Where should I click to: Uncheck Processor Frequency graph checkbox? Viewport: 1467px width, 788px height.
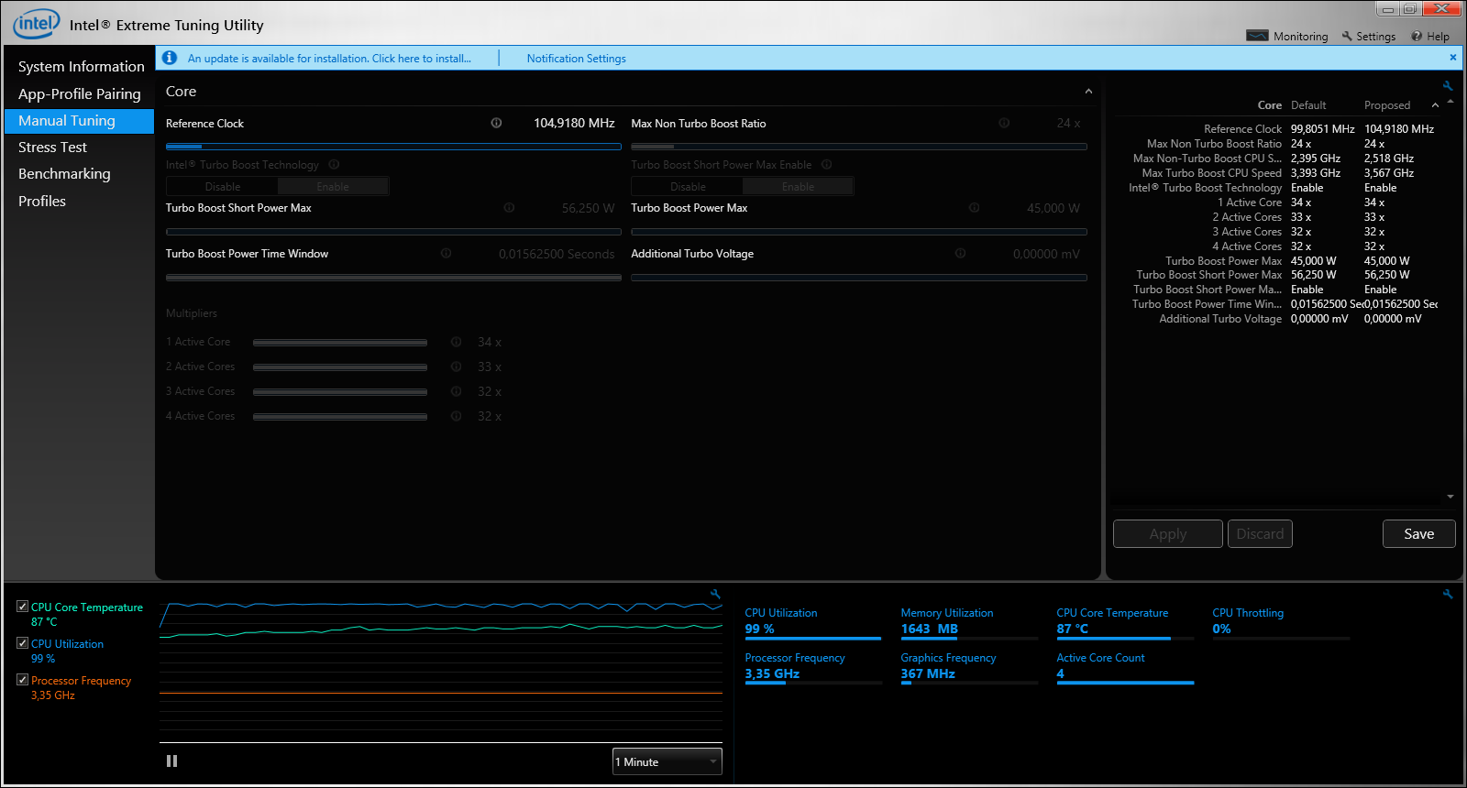click(22, 680)
